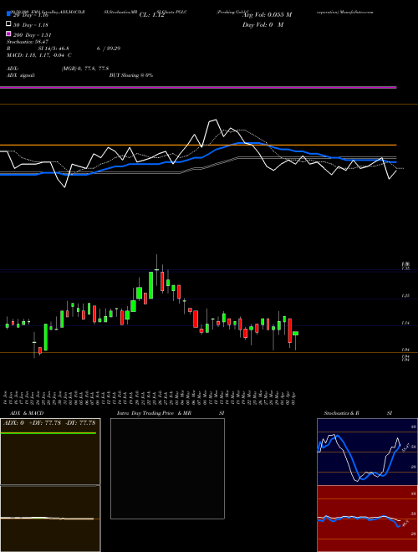418x552 pixels.
Task: Click the thick orange horizontal level line
Action: tap(198, 145)
